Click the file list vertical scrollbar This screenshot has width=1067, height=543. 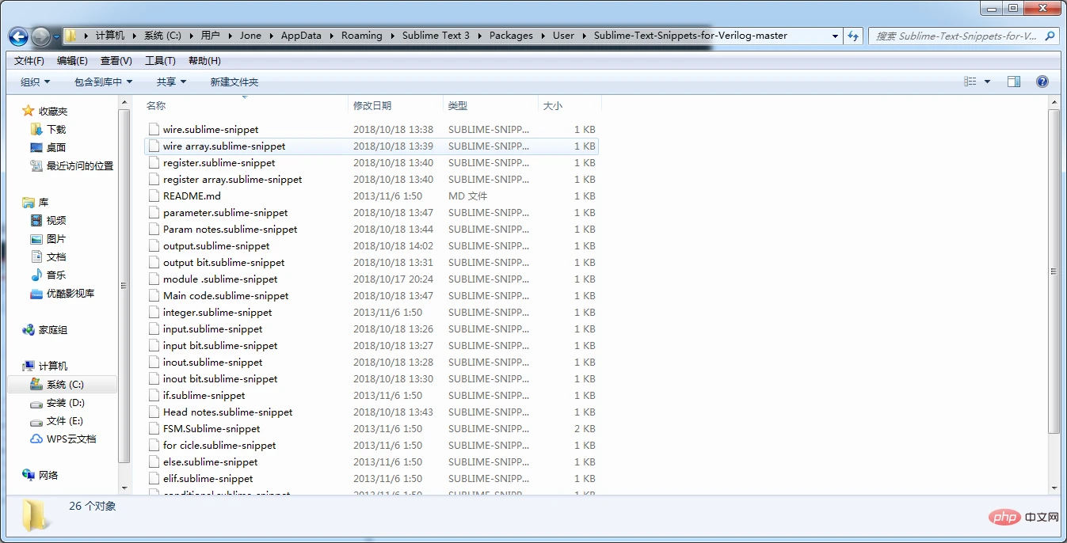[1053, 269]
